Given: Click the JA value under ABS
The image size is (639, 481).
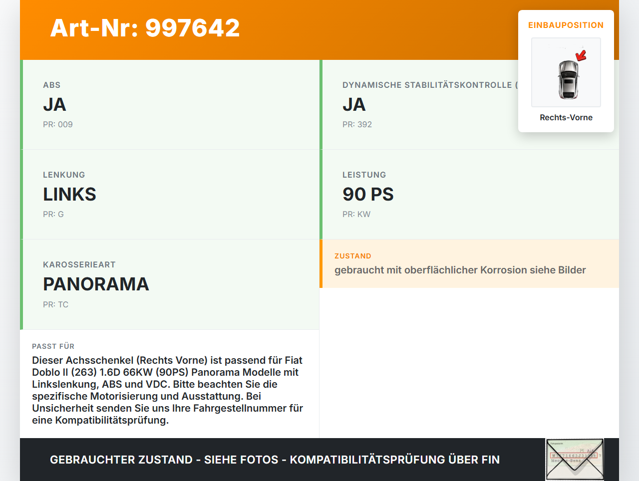Looking at the screenshot, I should [54, 104].
